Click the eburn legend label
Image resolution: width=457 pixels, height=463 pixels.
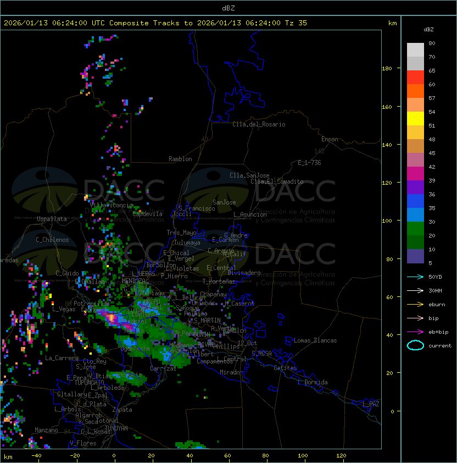(437, 305)
